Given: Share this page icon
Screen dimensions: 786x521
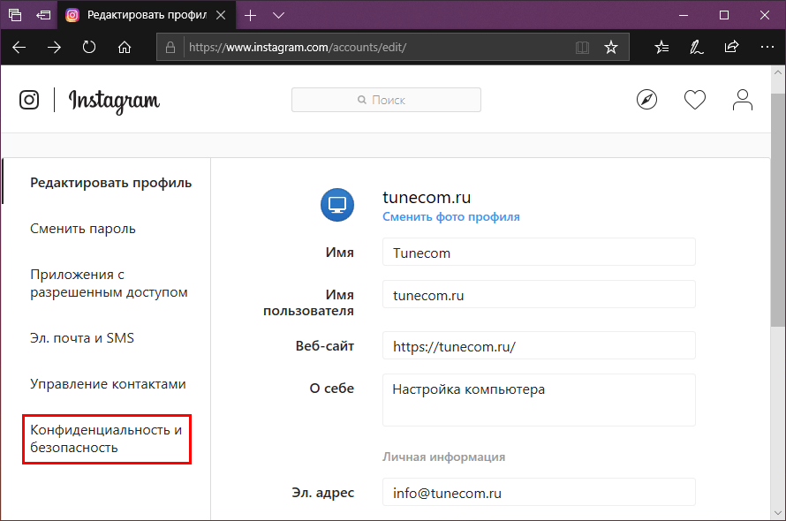Looking at the screenshot, I should point(731,47).
